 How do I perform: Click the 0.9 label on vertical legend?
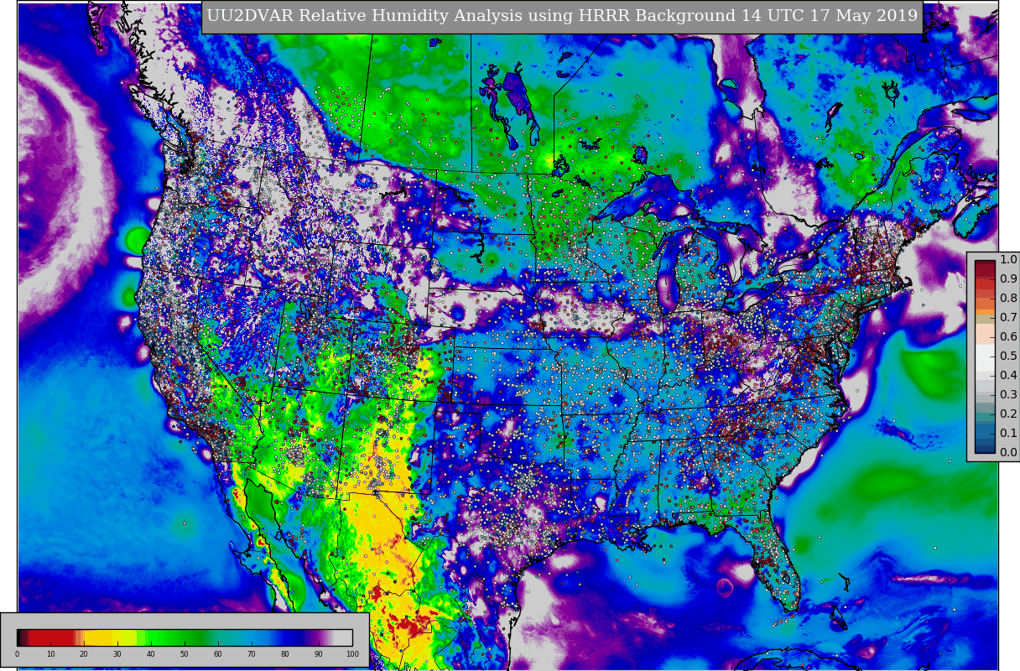click(1008, 278)
